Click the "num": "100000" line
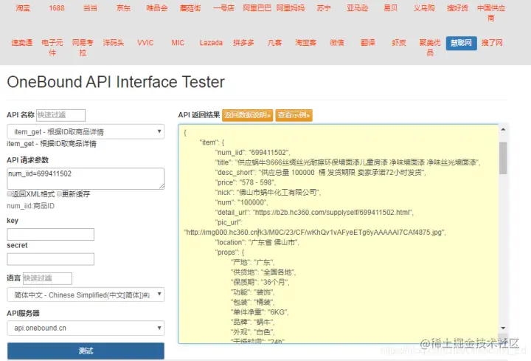Image resolution: width=531 pixels, height=361 pixels. point(241,202)
